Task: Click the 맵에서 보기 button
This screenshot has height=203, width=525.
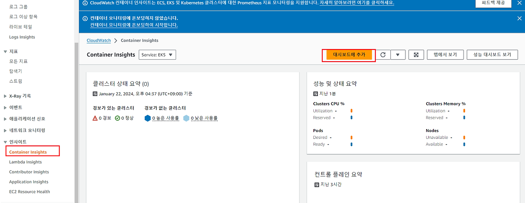Action: point(445,55)
